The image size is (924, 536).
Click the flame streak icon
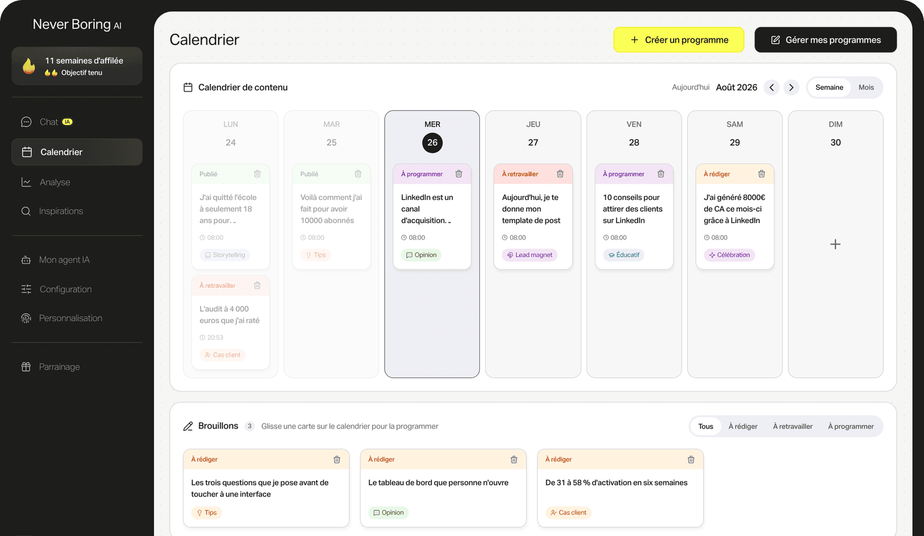click(29, 66)
